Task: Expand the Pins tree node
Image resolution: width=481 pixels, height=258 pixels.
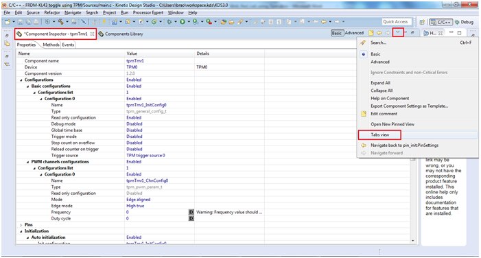Action: tap(21, 225)
